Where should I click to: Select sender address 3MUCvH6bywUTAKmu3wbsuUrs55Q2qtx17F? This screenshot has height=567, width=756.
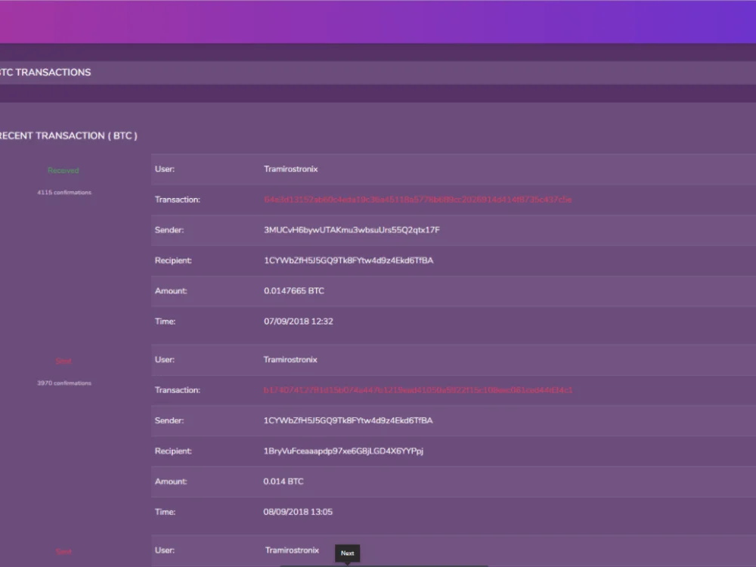pyautogui.click(x=352, y=230)
